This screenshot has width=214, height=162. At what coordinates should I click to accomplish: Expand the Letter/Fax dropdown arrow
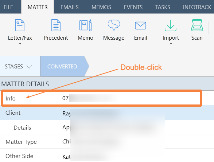point(20,44)
